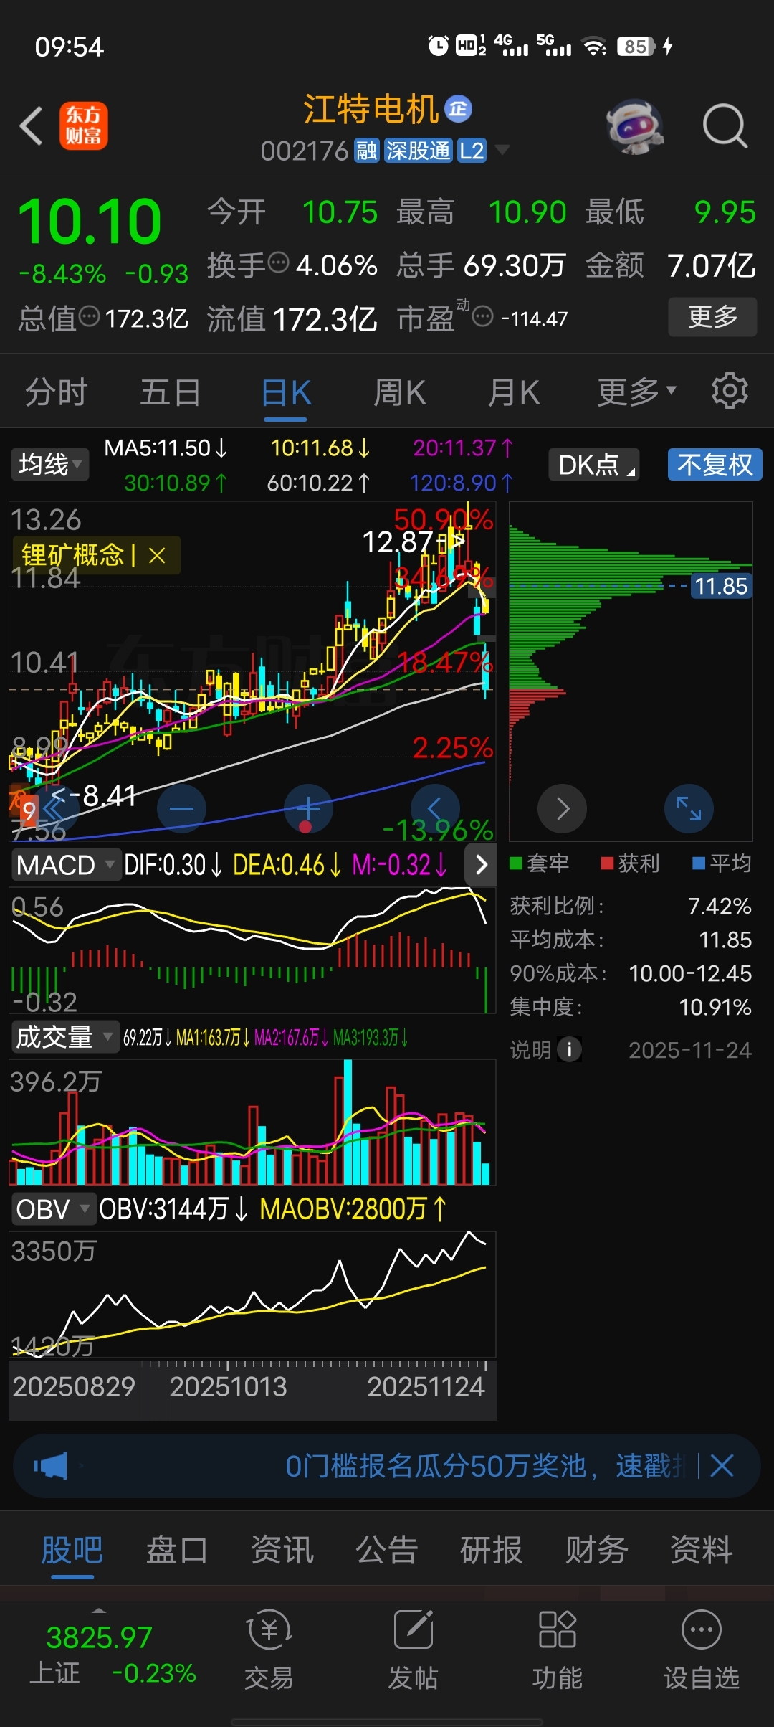774x1727 pixels.
Task: Expand cost distribution with right arrow
Action: click(x=563, y=809)
